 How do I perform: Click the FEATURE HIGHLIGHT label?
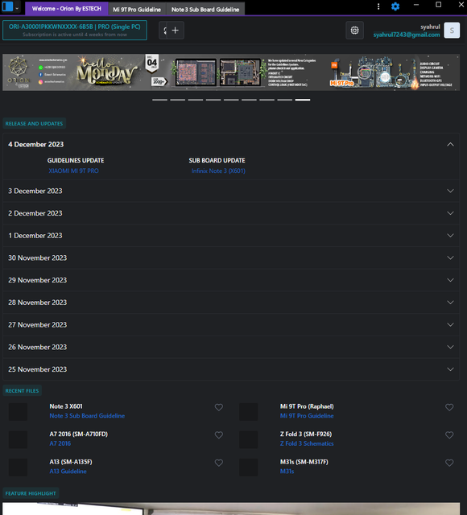point(31,493)
